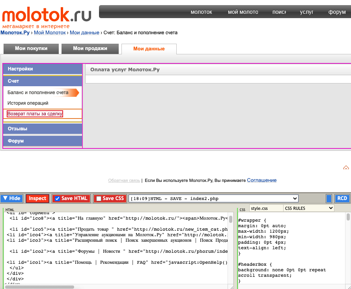Follow the «Мои данные» breadcrumb link

coord(84,33)
